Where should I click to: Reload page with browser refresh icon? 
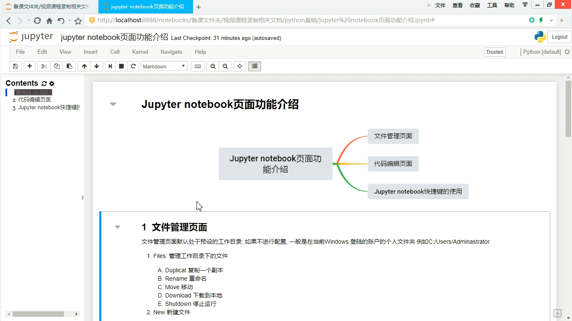pyautogui.click(x=37, y=21)
